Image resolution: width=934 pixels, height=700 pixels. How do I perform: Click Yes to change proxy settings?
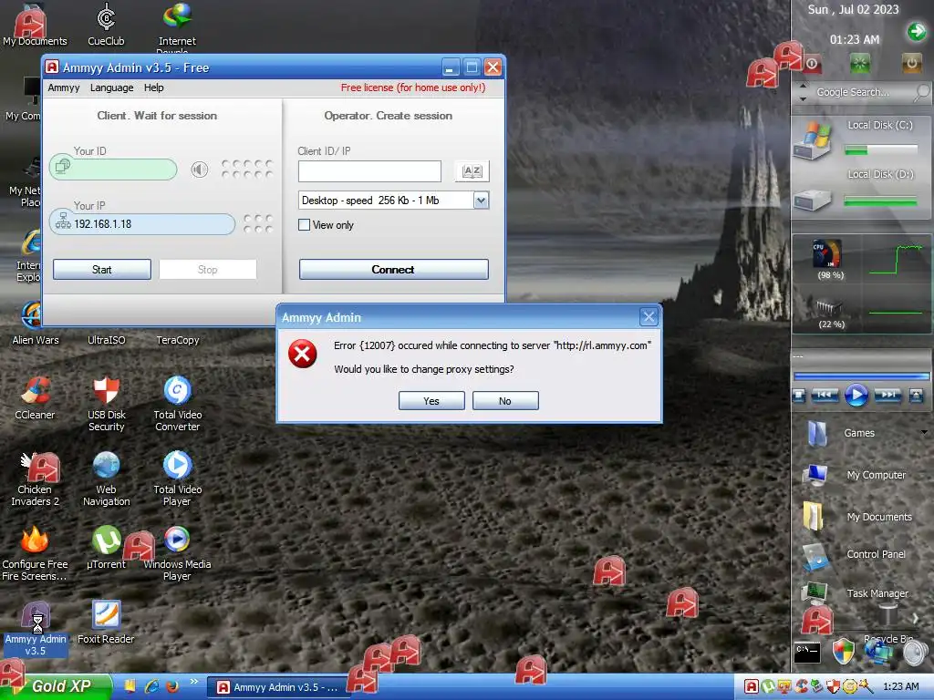coord(431,401)
